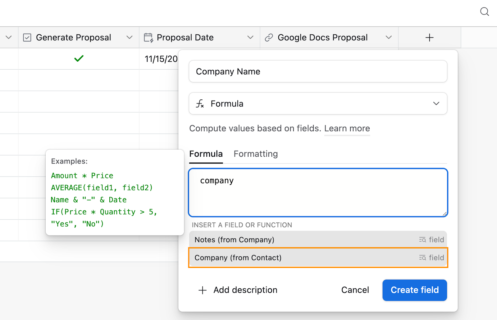Screen dimensions: 497x320
Task: Toggle the green checkmark in Generate Proposal cell
Action: pyautogui.click(x=79, y=58)
